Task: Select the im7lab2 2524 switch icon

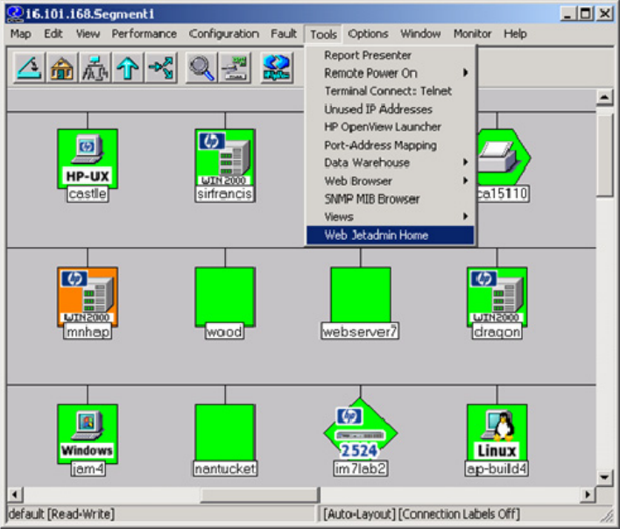Action: [360, 430]
